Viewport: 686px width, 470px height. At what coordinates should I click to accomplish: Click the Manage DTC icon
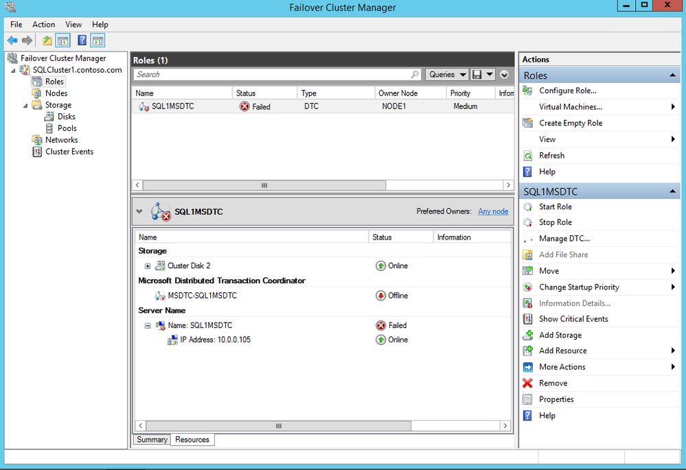(x=527, y=239)
